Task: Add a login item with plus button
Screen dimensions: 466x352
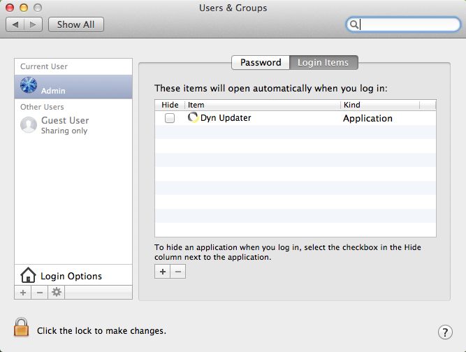Action: [163, 272]
